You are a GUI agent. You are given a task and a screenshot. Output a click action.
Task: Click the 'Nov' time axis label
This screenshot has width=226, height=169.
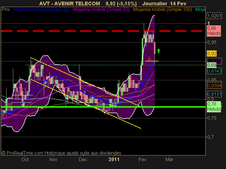click(x=53, y=159)
